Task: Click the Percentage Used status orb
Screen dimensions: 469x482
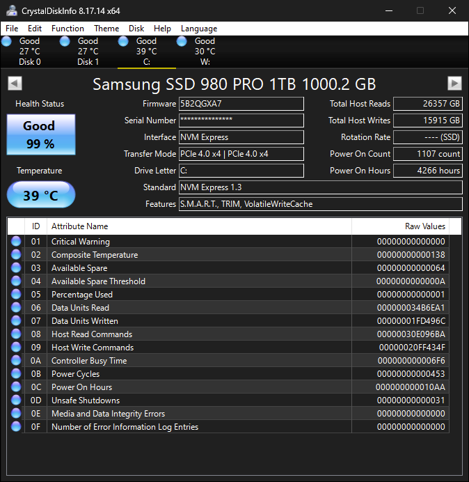Action: (x=16, y=294)
